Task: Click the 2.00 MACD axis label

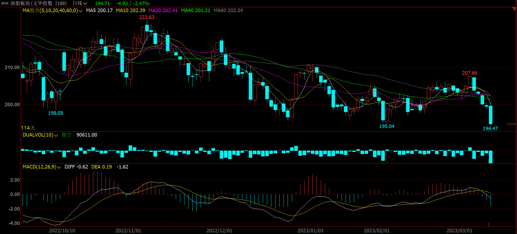Action: coord(15,180)
